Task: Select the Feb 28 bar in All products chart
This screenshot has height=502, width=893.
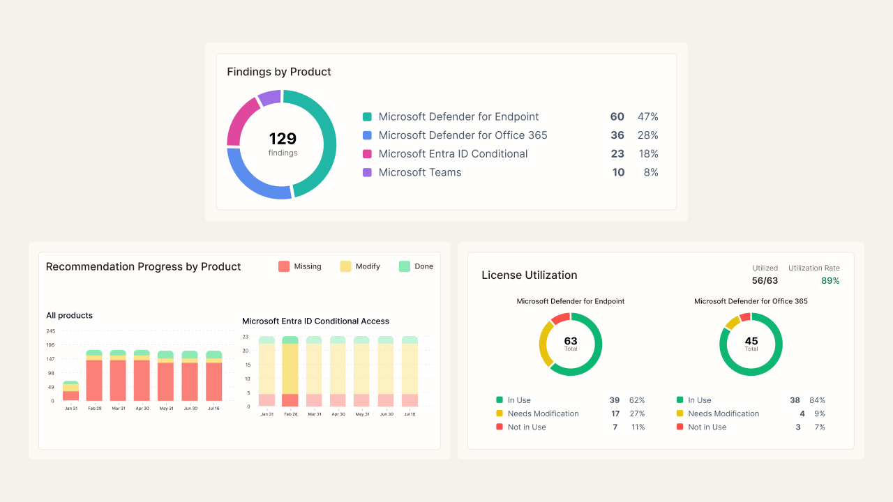Action: click(94, 375)
